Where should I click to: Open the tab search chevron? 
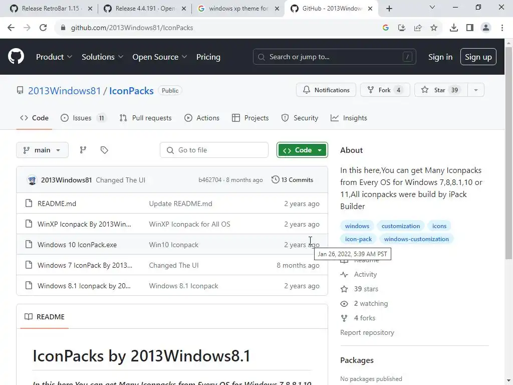click(432, 7)
